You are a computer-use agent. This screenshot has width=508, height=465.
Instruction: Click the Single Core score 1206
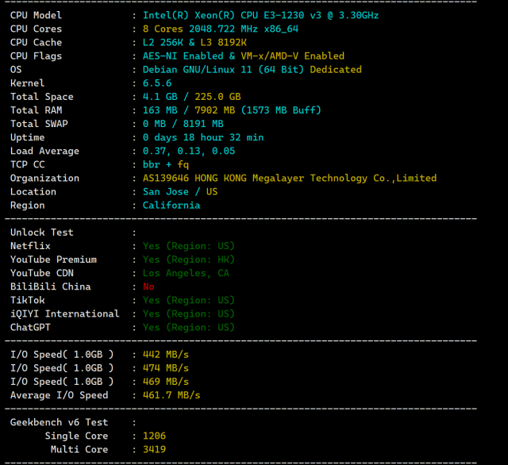(x=154, y=436)
